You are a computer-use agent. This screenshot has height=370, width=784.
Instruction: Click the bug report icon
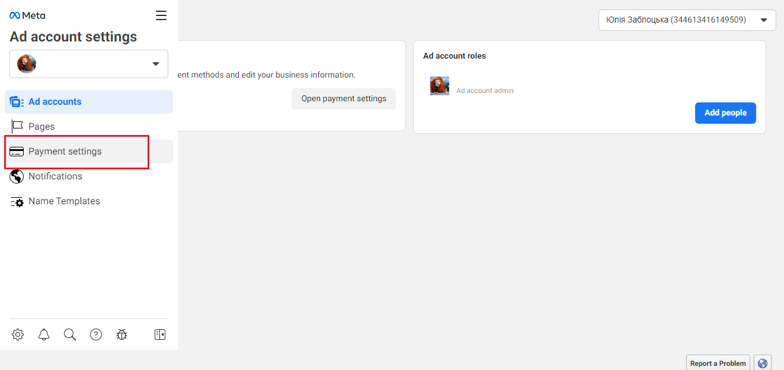point(122,334)
